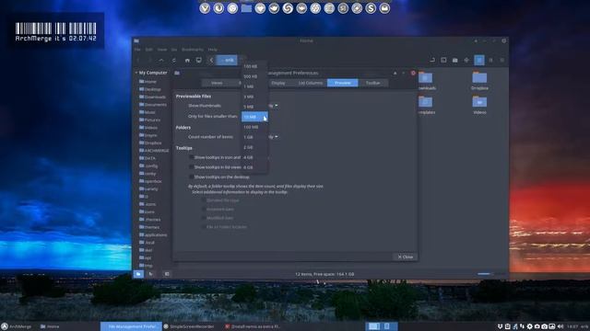The image size is (590, 331).
Task: Switch to the Toolbar tab
Action: [x=372, y=83]
